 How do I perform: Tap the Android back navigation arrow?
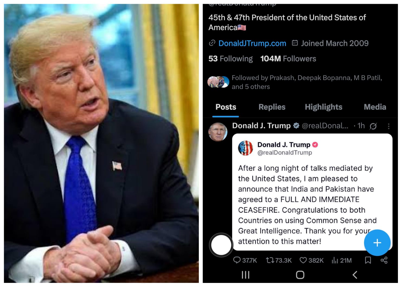[x=355, y=275]
